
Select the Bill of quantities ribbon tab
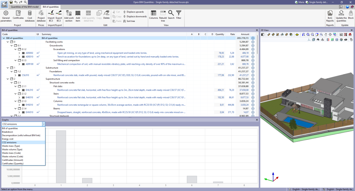coord(51,7)
